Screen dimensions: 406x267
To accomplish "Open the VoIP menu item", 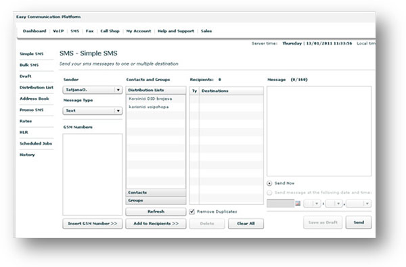I will pyautogui.click(x=58, y=31).
